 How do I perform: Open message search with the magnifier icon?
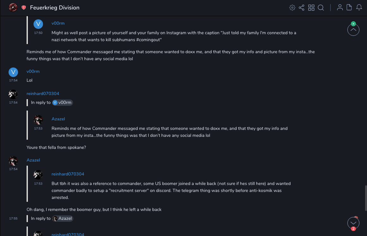click(x=321, y=8)
